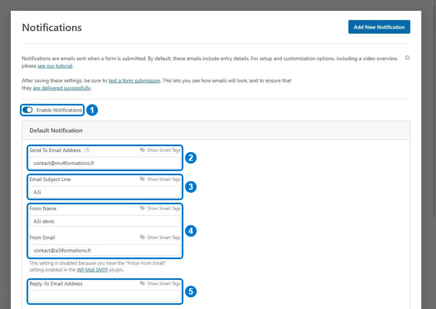The height and width of the screenshot is (309, 436).
Task: Show Smart Tags for From Name
Action: coord(164,208)
